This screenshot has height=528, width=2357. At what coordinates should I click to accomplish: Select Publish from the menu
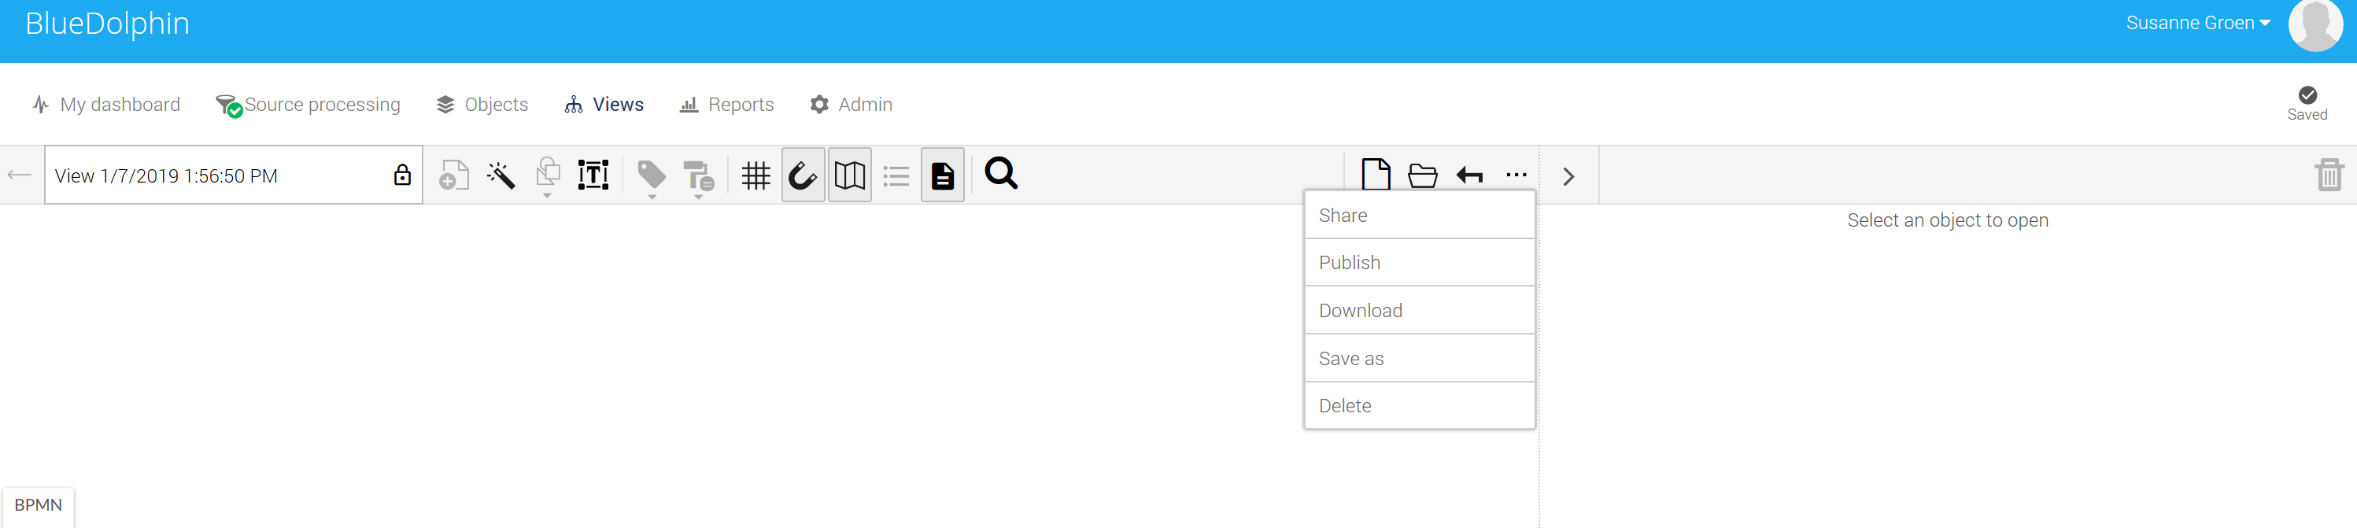(x=1419, y=263)
